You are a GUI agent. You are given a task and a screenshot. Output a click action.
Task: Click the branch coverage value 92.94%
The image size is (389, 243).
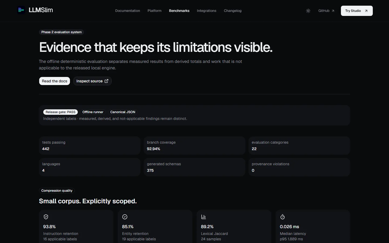pos(153,149)
